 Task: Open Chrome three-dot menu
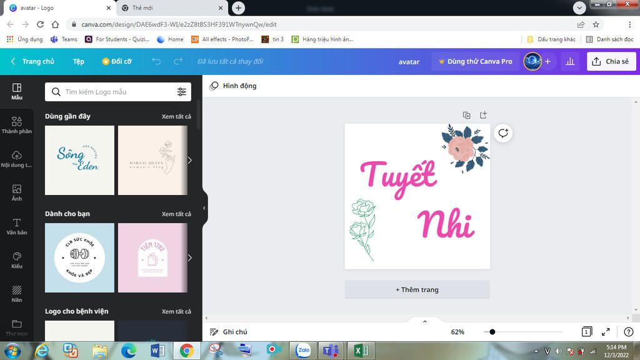[x=630, y=24]
